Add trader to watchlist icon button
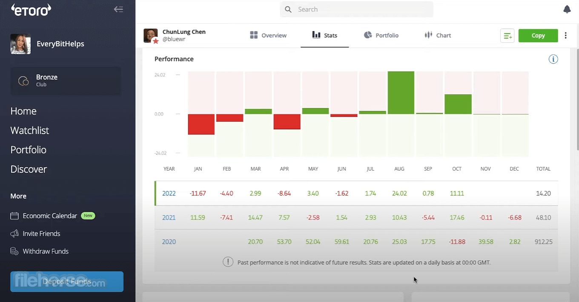 click(x=507, y=36)
